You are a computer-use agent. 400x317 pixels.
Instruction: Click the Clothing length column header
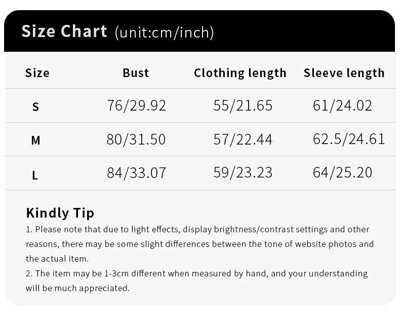pos(240,73)
